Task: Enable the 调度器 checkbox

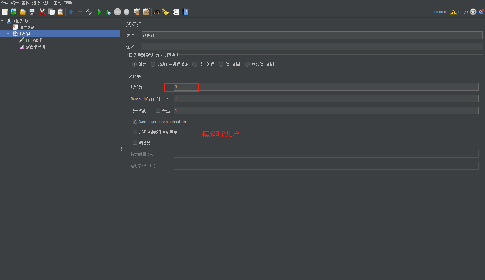Action: click(x=135, y=142)
